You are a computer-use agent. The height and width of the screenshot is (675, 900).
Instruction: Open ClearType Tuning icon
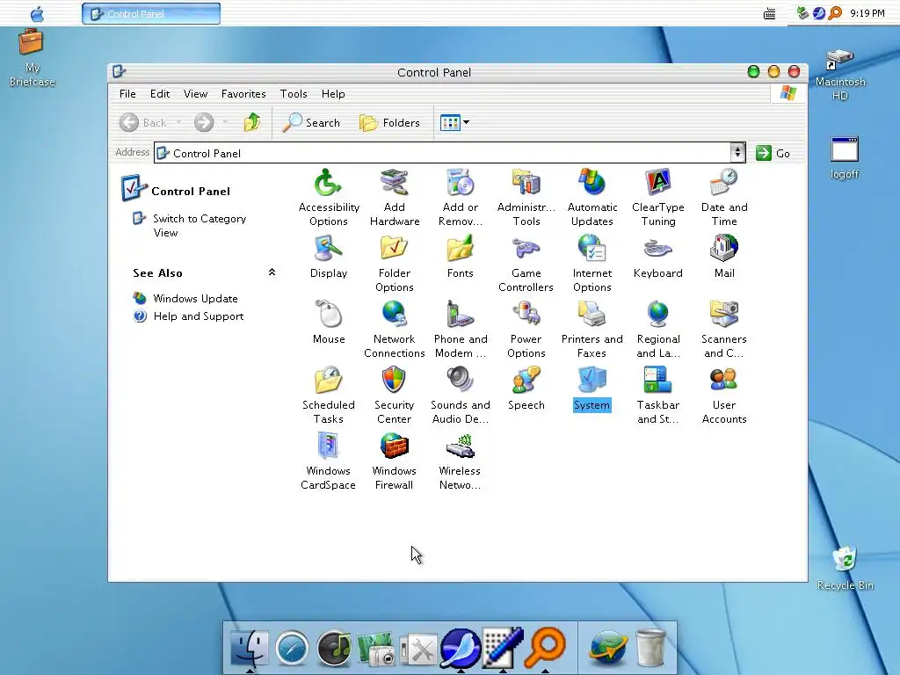click(657, 197)
